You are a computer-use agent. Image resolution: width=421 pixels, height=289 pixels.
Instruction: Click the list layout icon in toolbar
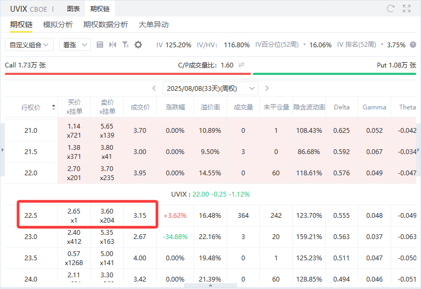pos(100,45)
